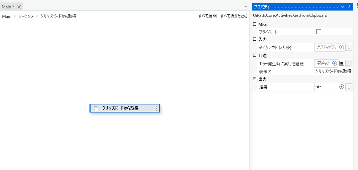Image resolution: width=358 pixels, height=170 pixels.
Task: Click the タイムアウト (ミリ秒) input field
Action: click(x=326, y=47)
